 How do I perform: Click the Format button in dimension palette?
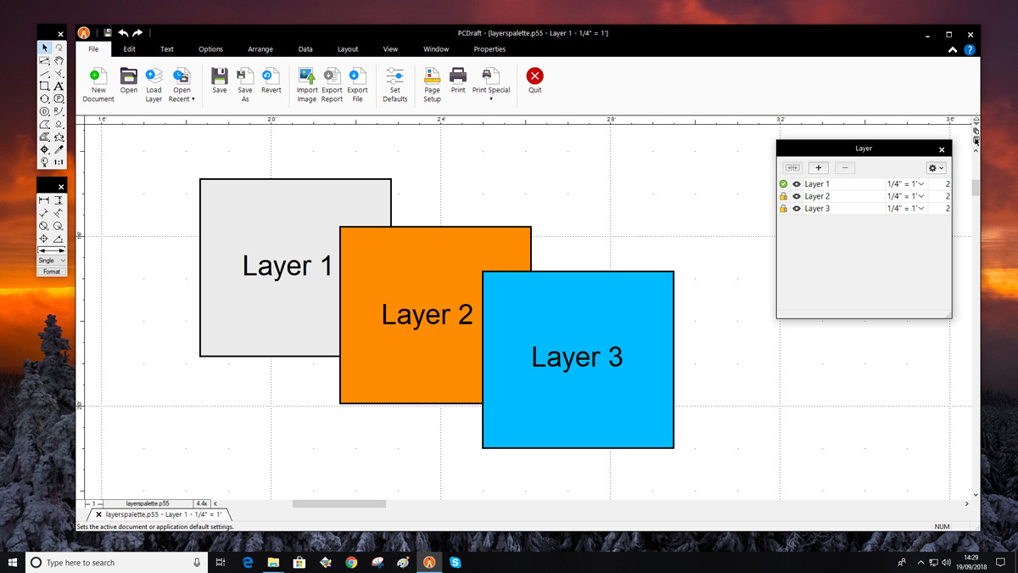coord(52,272)
